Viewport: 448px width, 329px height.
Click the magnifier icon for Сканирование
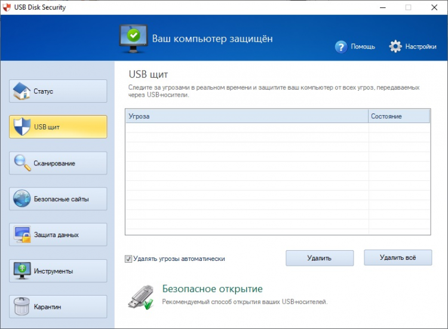(x=22, y=163)
